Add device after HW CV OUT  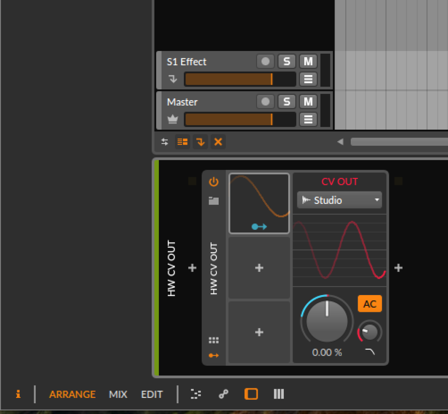pyautogui.click(x=398, y=268)
